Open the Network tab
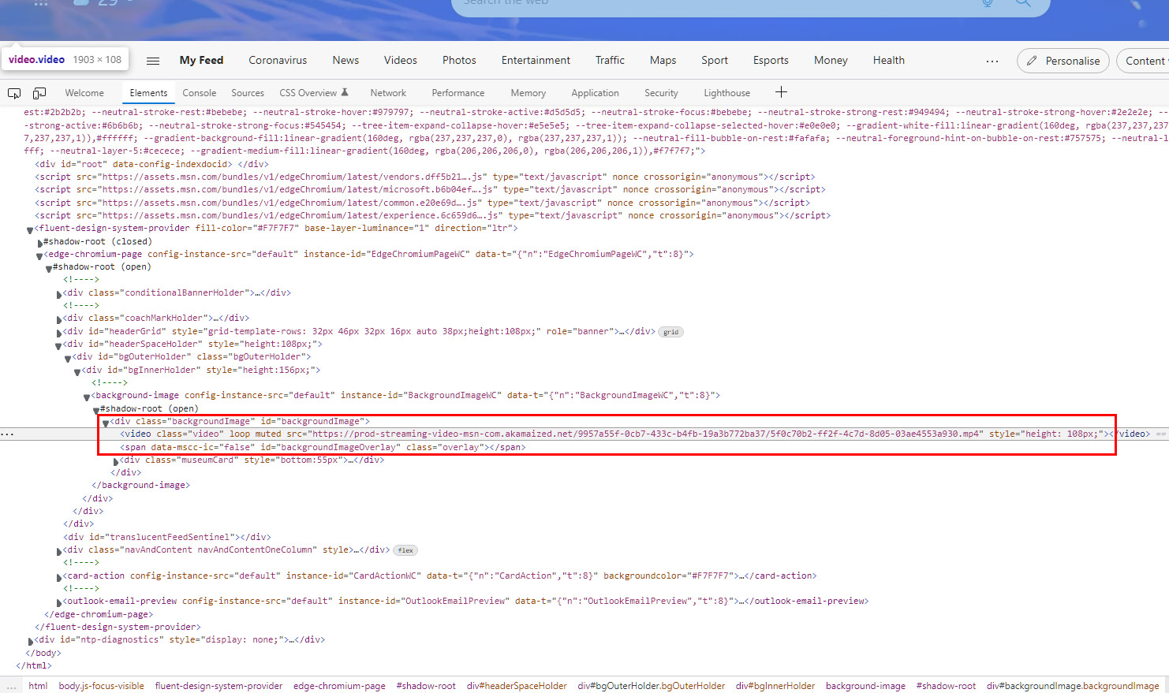 [x=388, y=93]
